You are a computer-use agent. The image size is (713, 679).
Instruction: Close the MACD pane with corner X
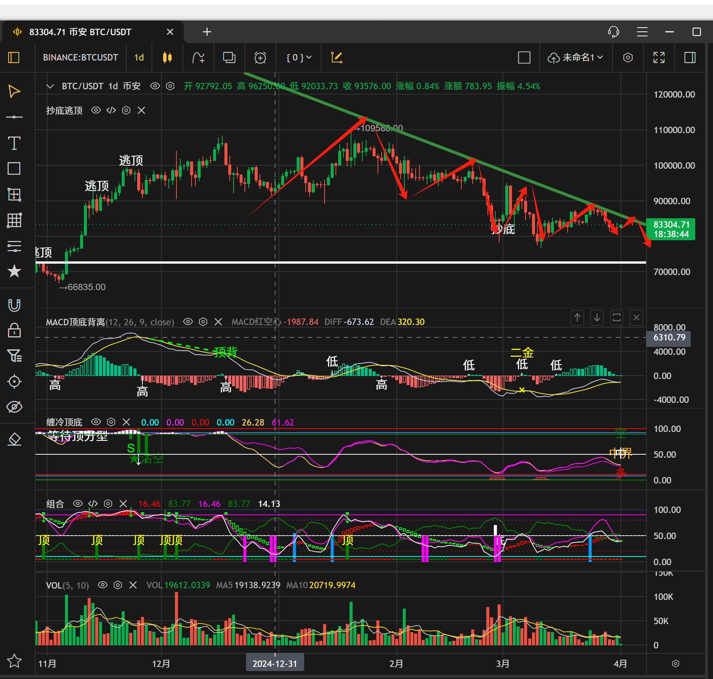point(636,318)
